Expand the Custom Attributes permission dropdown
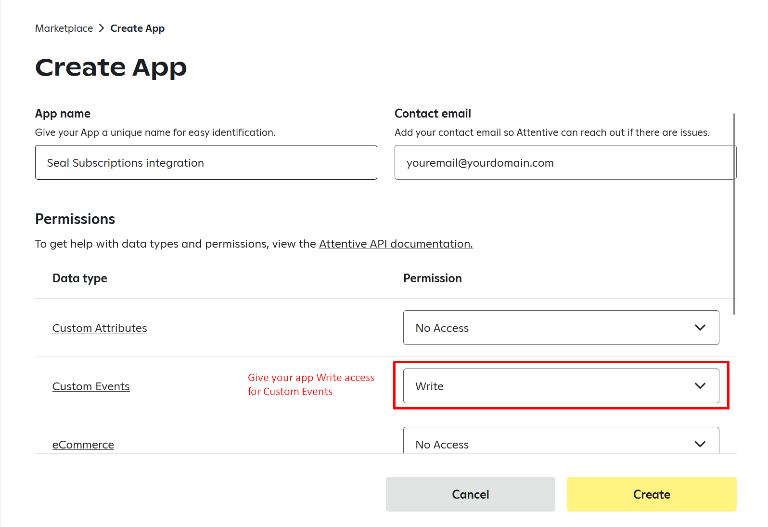 pyautogui.click(x=561, y=328)
